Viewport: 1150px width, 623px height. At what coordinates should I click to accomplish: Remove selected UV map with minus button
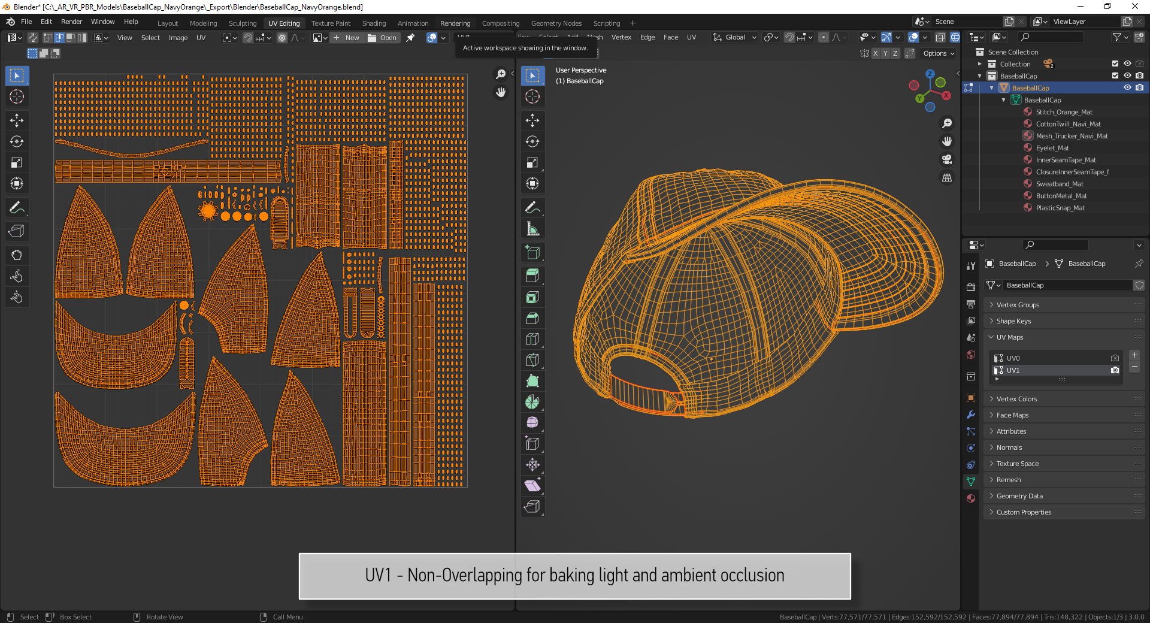tap(1134, 367)
